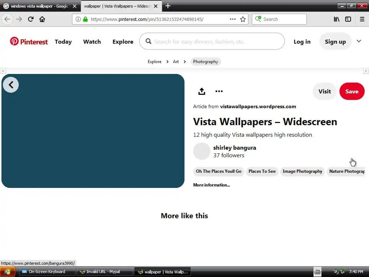Save this pin

click(352, 91)
